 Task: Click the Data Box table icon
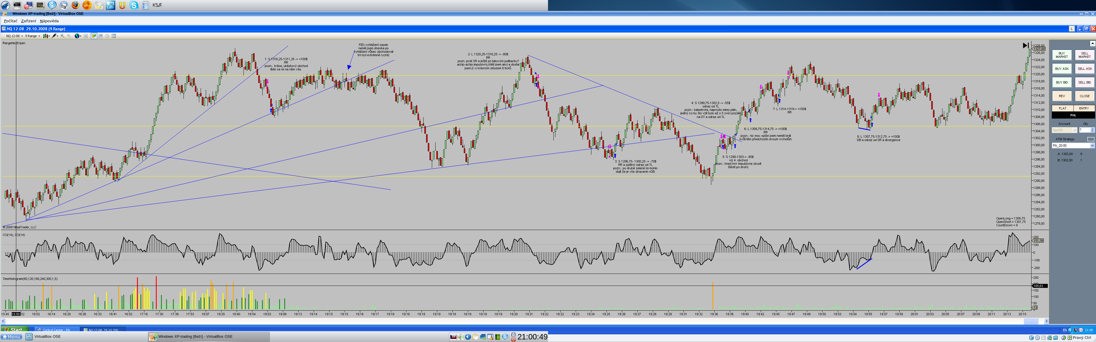tap(114, 36)
